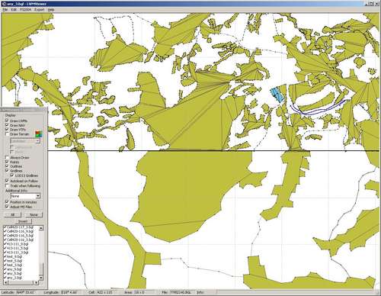The height and width of the screenshot is (296, 381).
Task: Enable the Draw Terrain checkbox
Action: point(7,134)
